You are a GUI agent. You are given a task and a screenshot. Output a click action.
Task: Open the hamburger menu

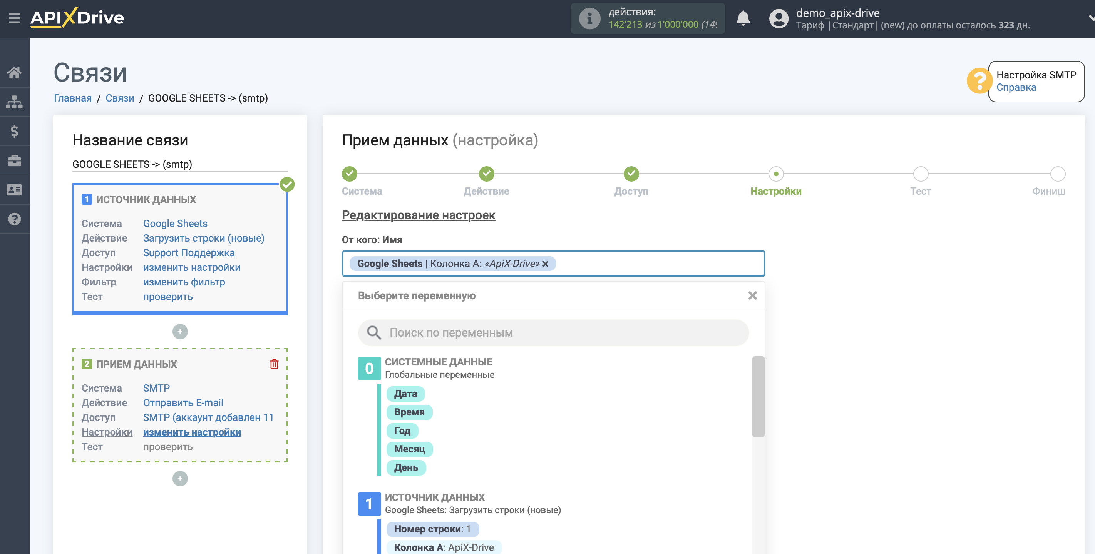tap(15, 18)
